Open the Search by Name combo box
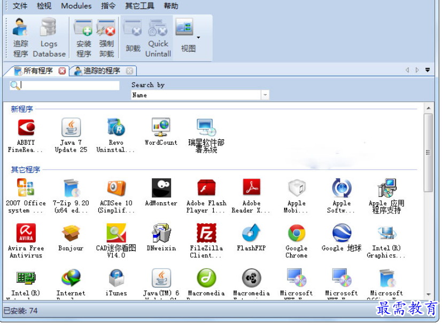 (200, 95)
